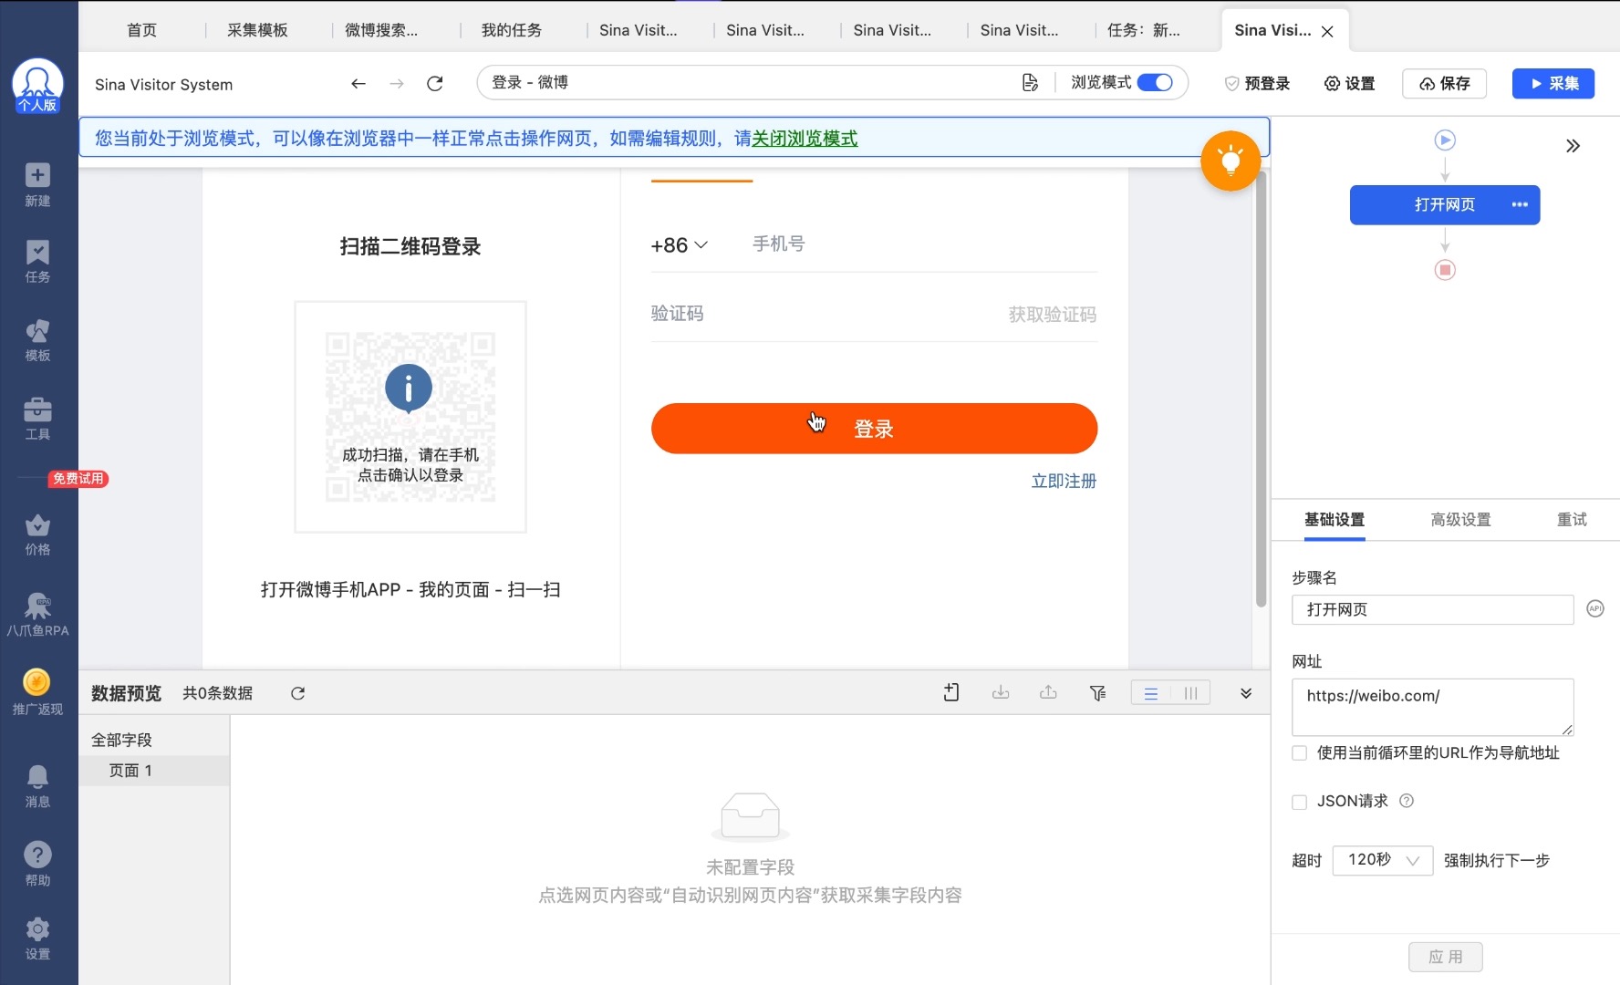
Task: Click the 立即注册 link
Action: 1064,482
